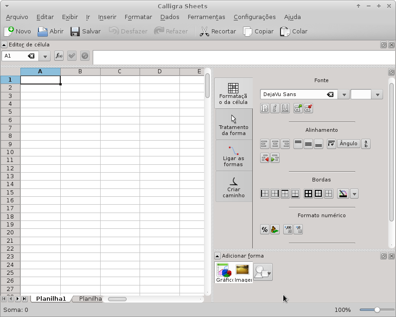Select Ligar as formas tool
The width and height of the screenshot is (396, 317).
tap(234, 155)
